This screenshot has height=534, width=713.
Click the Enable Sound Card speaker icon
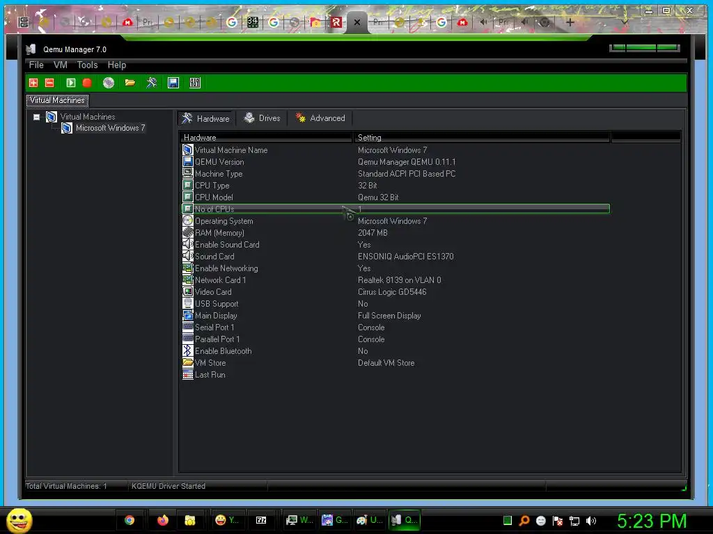[188, 244]
